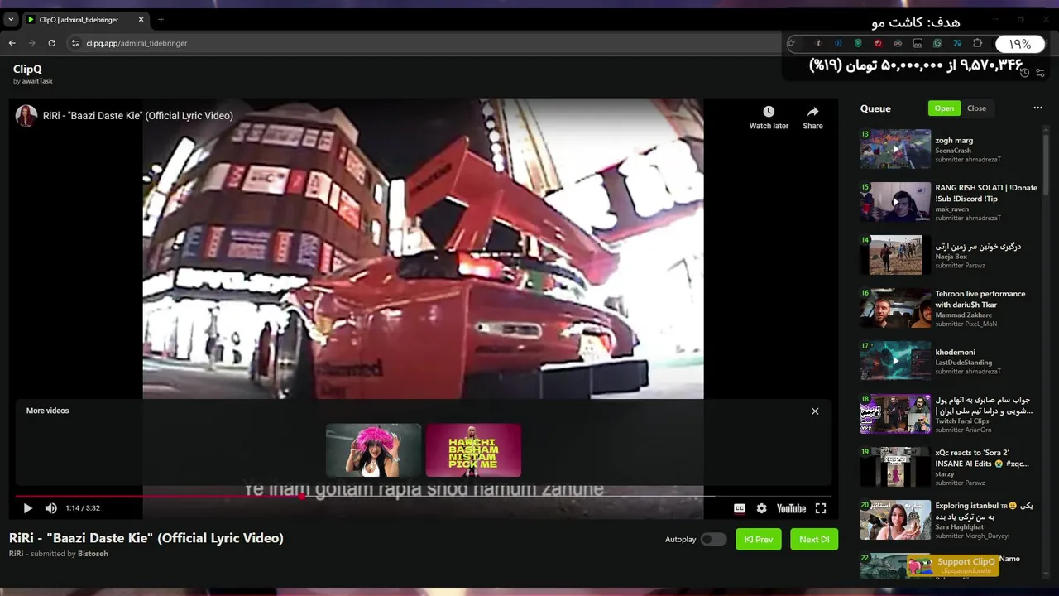Reload the page with the refresh icon
This screenshot has width=1059, height=596.
51,43
